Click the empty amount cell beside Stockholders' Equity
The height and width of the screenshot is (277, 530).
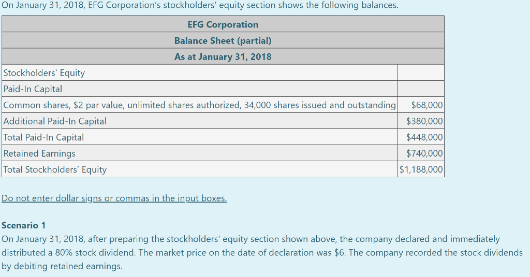[421, 73]
